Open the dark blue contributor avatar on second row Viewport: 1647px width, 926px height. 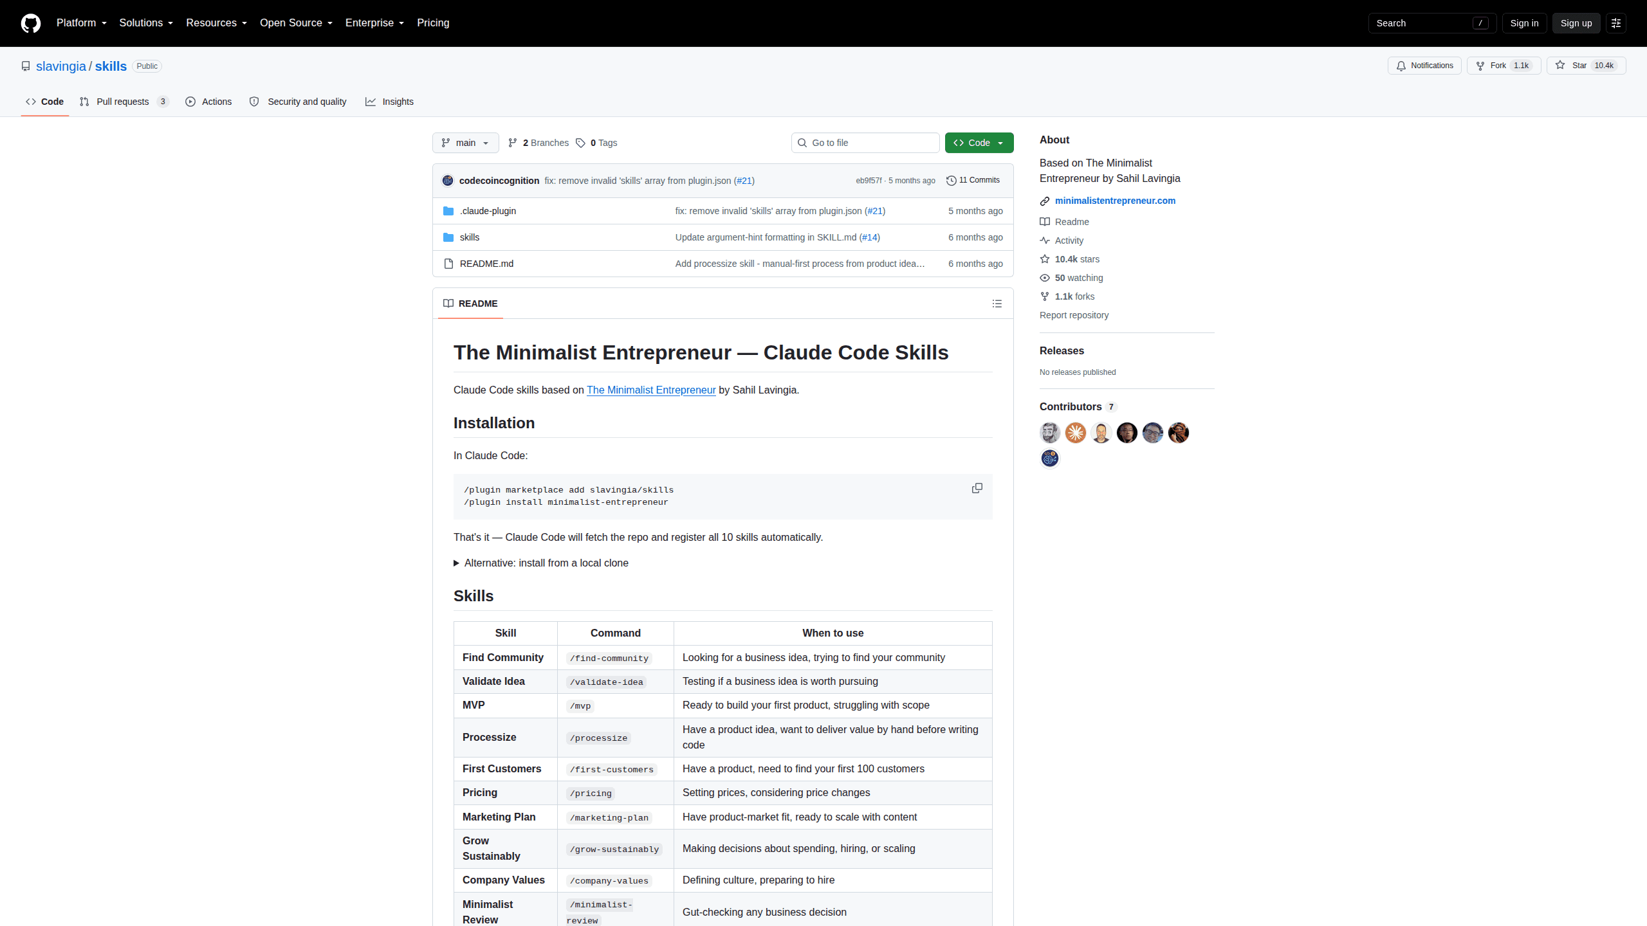(x=1050, y=458)
